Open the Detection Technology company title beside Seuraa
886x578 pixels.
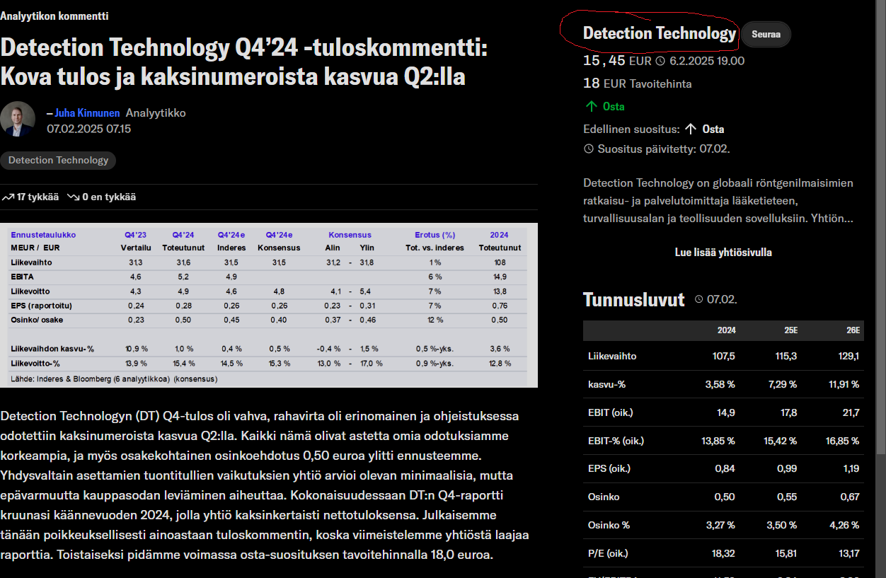pyautogui.click(x=660, y=33)
